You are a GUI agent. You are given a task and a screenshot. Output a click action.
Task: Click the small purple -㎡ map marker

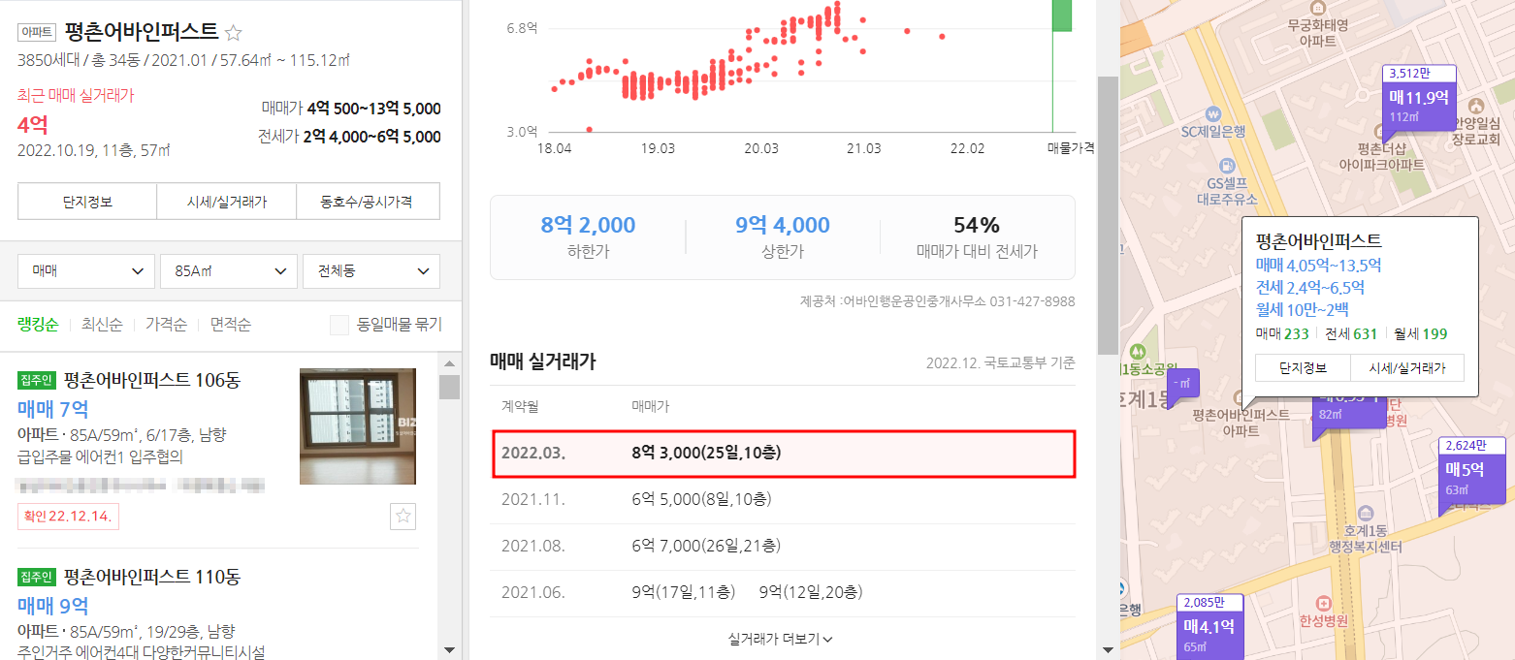(x=1183, y=384)
